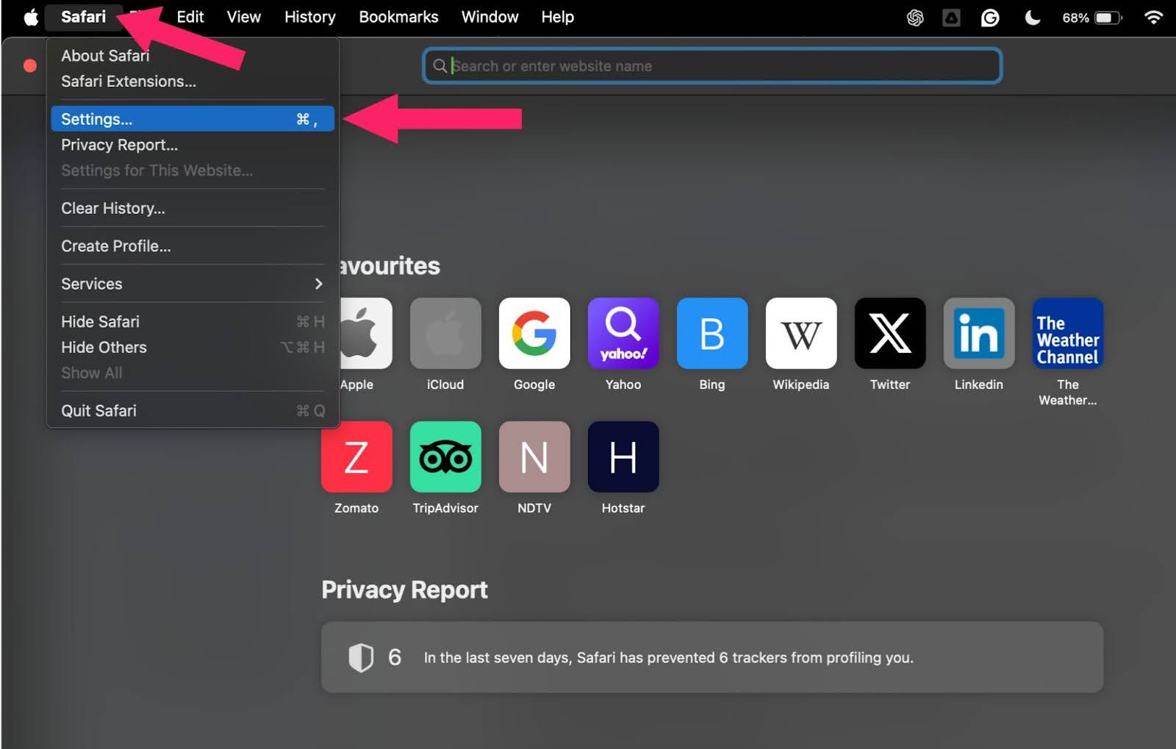Choose Clear History from the menu

112,208
